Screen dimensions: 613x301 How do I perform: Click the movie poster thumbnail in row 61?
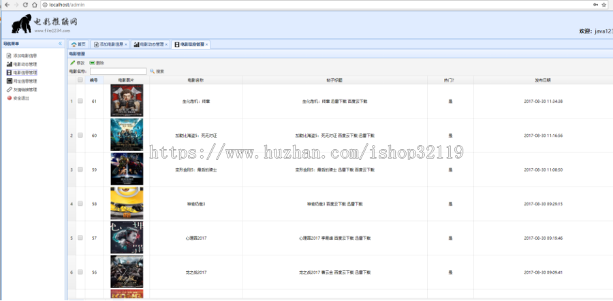pyautogui.click(x=127, y=101)
